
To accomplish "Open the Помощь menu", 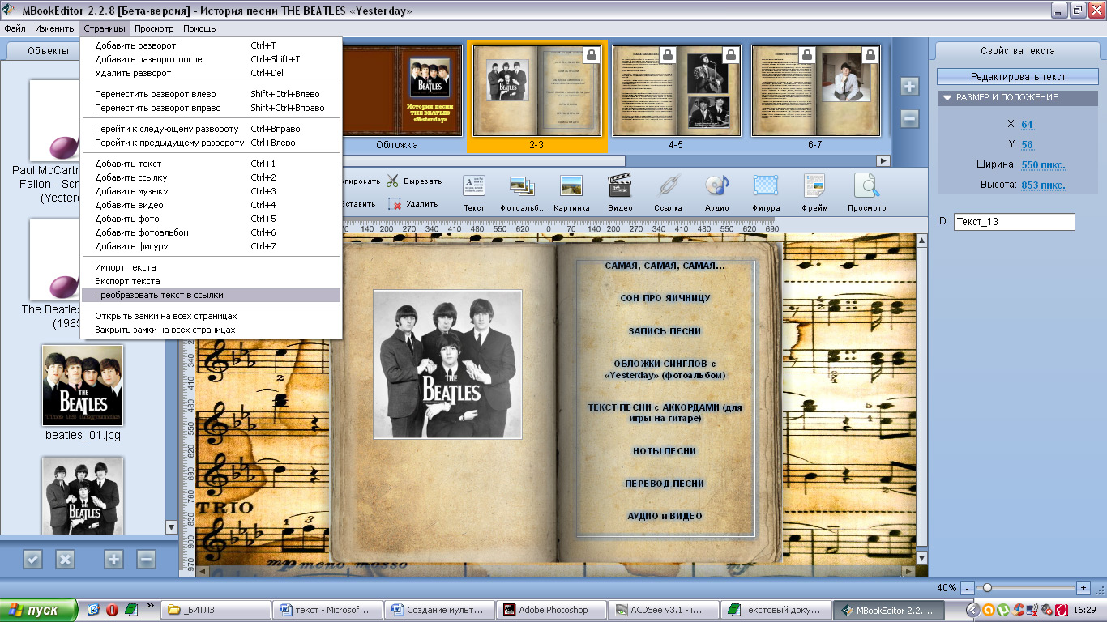I will tap(199, 28).
